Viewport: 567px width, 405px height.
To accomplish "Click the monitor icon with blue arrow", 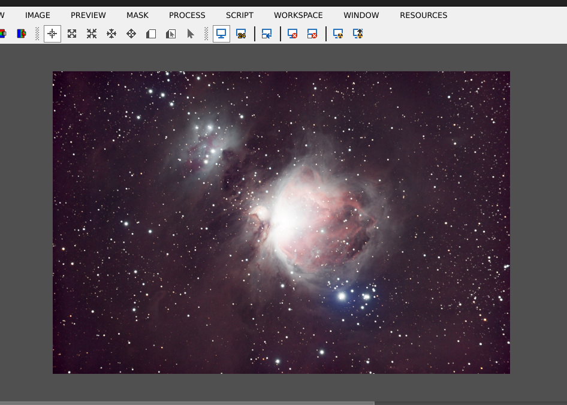I will pos(267,34).
